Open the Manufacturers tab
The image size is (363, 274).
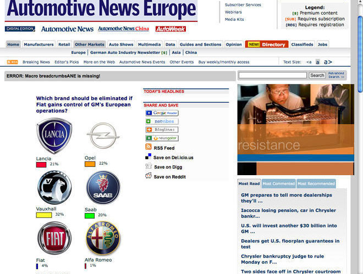point(38,44)
